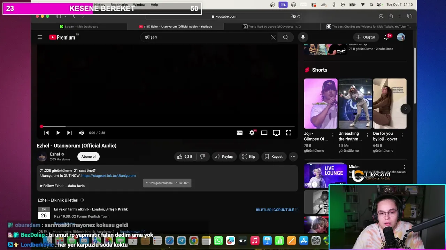446x250 pixels.
Task: Show info about Etkinlik Biletleri
Action: (82, 200)
